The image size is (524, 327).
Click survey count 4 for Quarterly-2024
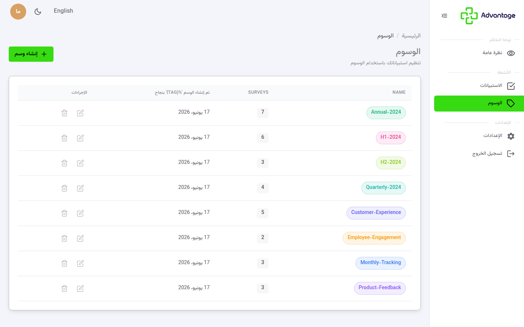263,188
